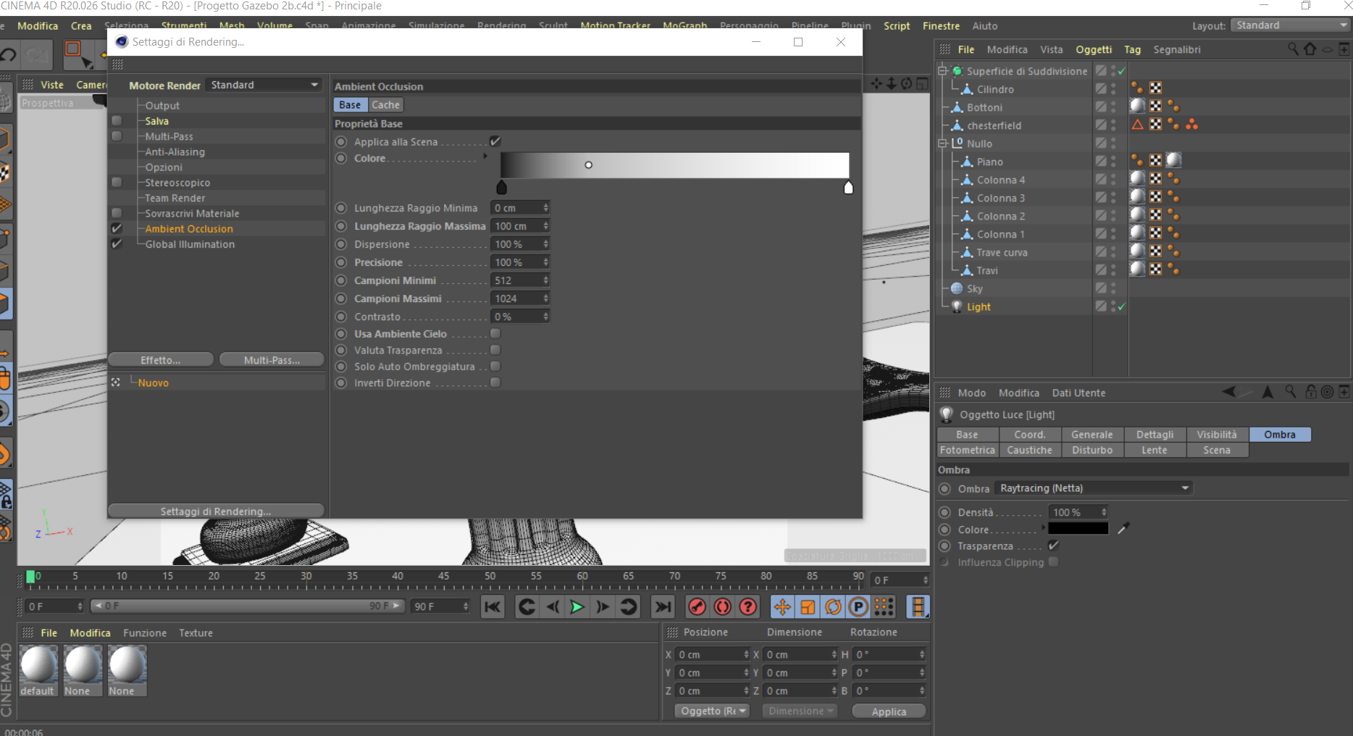Pick shadow color with eyedropper icon

tap(1123, 529)
